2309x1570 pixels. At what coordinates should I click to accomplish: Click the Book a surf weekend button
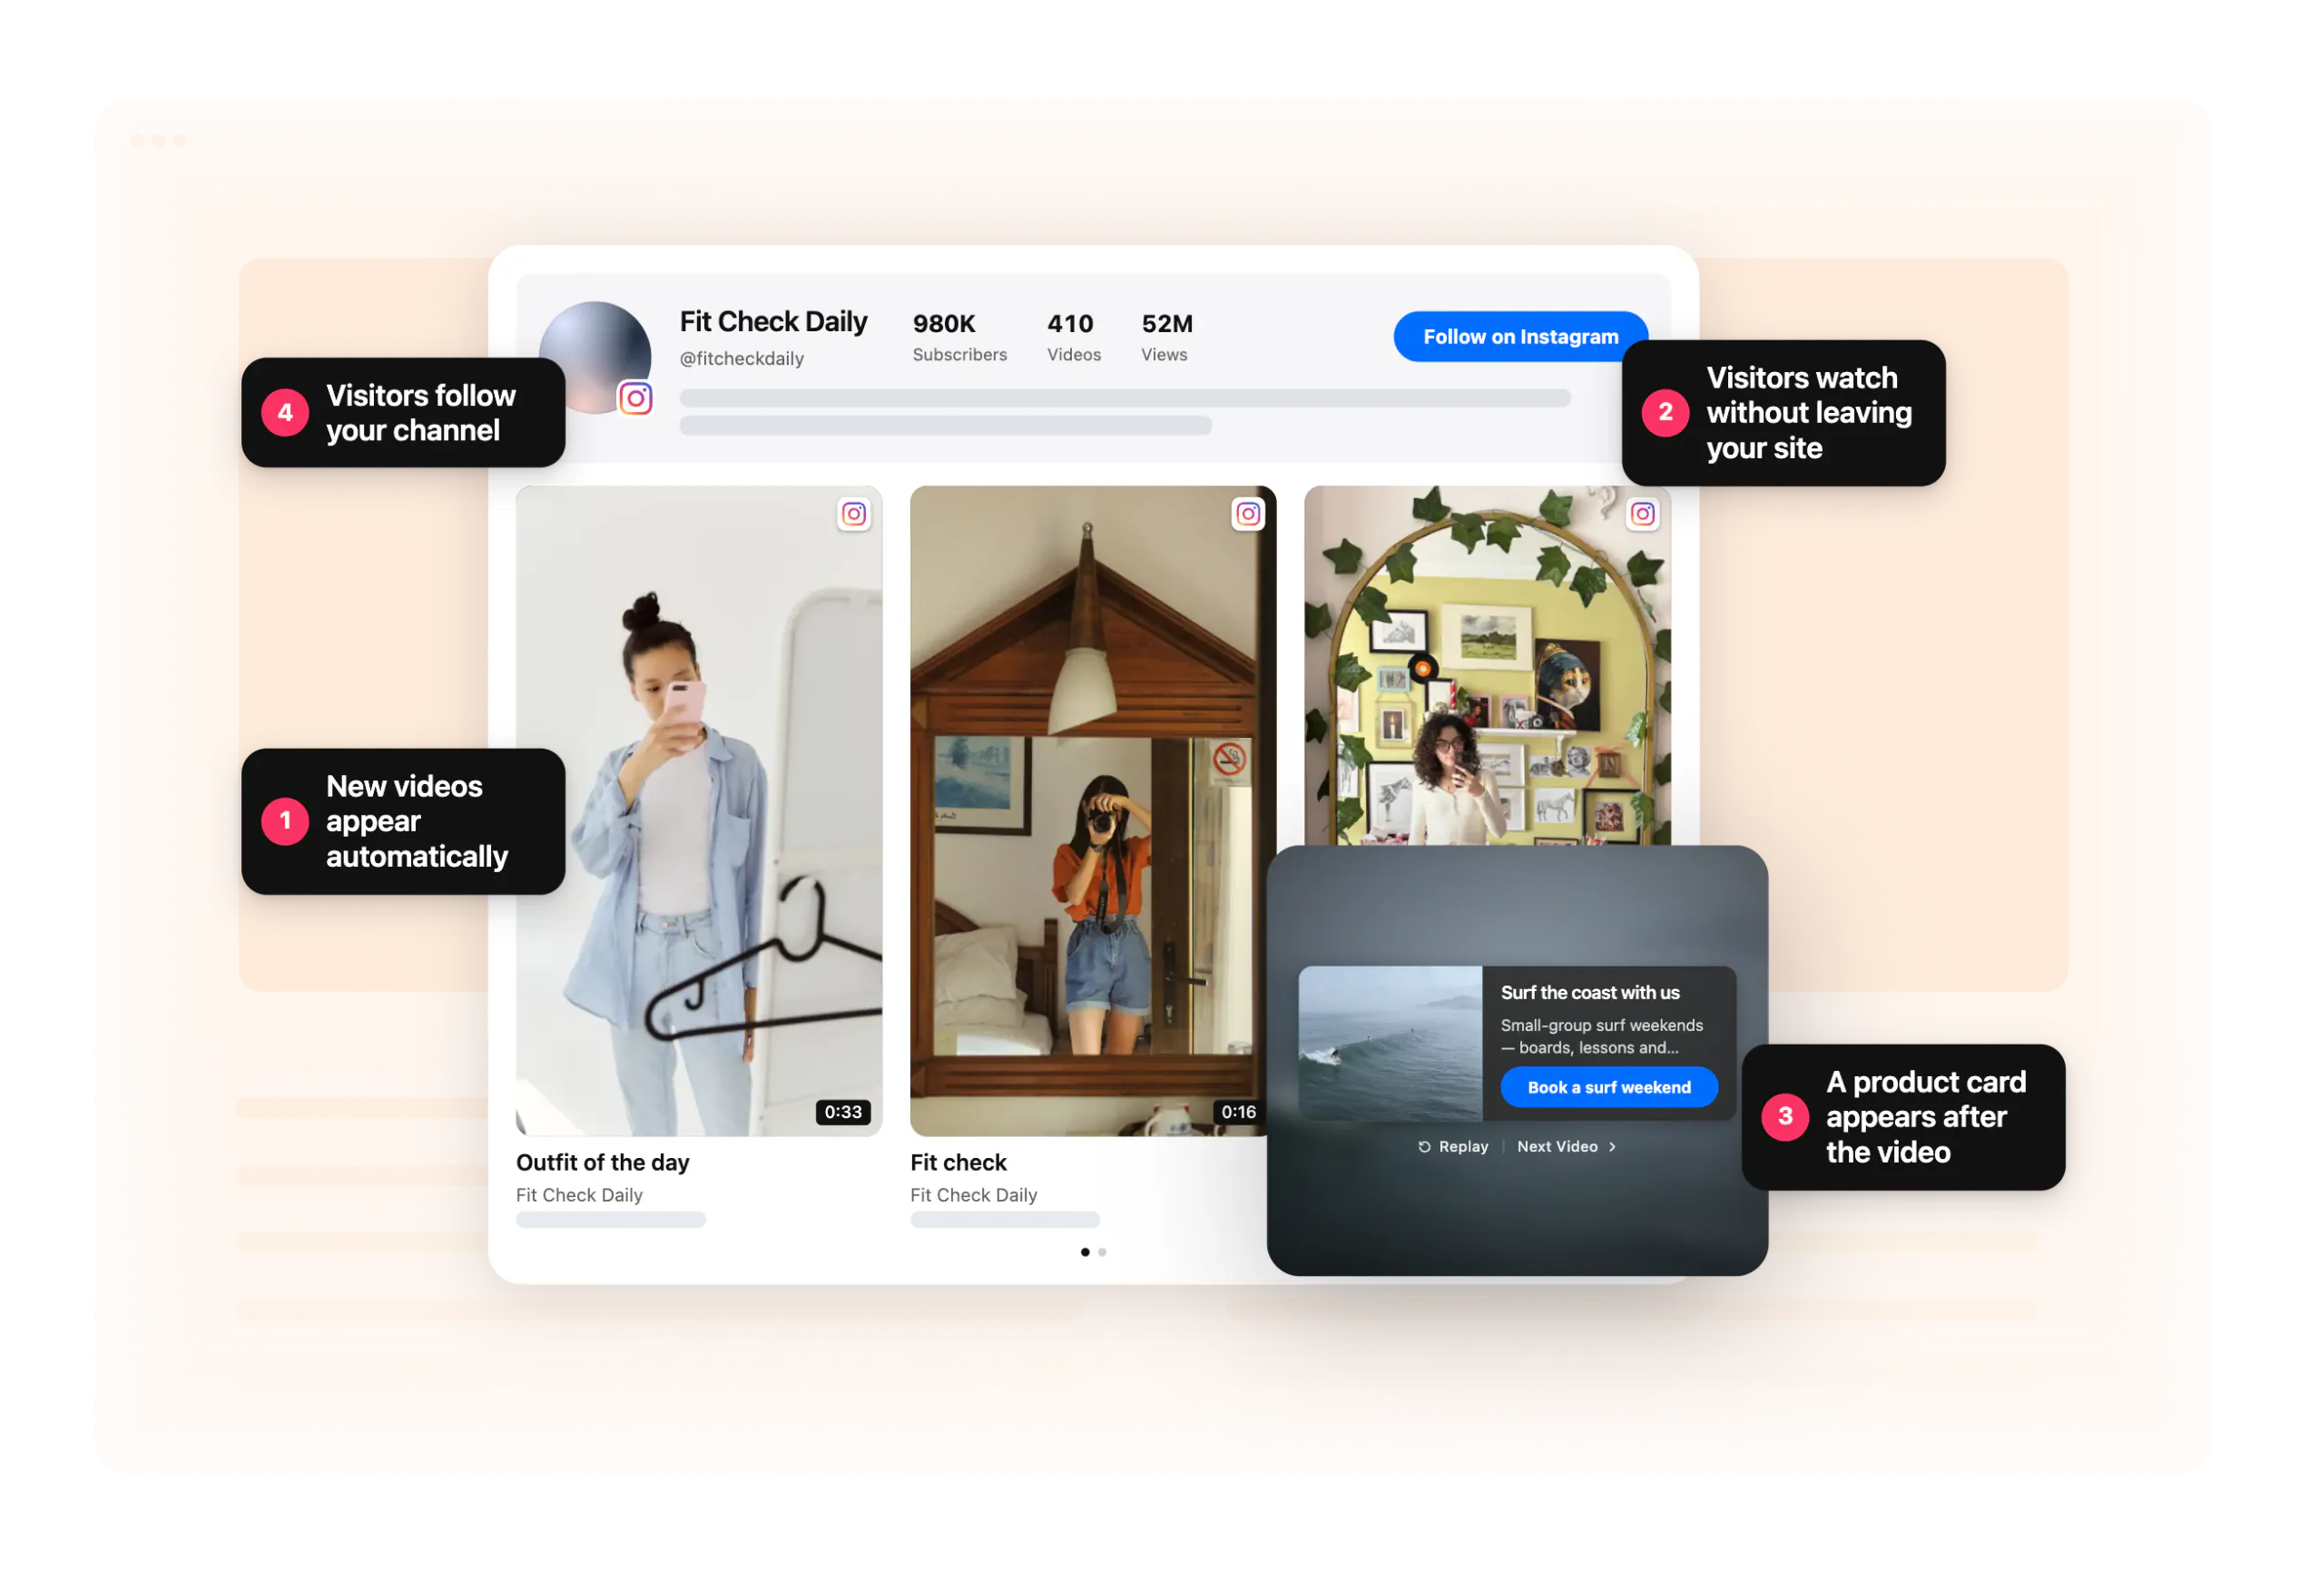point(1608,1087)
